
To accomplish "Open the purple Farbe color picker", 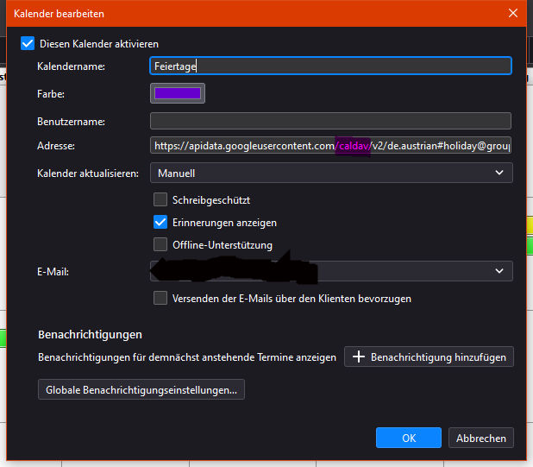I will [177, 93].
